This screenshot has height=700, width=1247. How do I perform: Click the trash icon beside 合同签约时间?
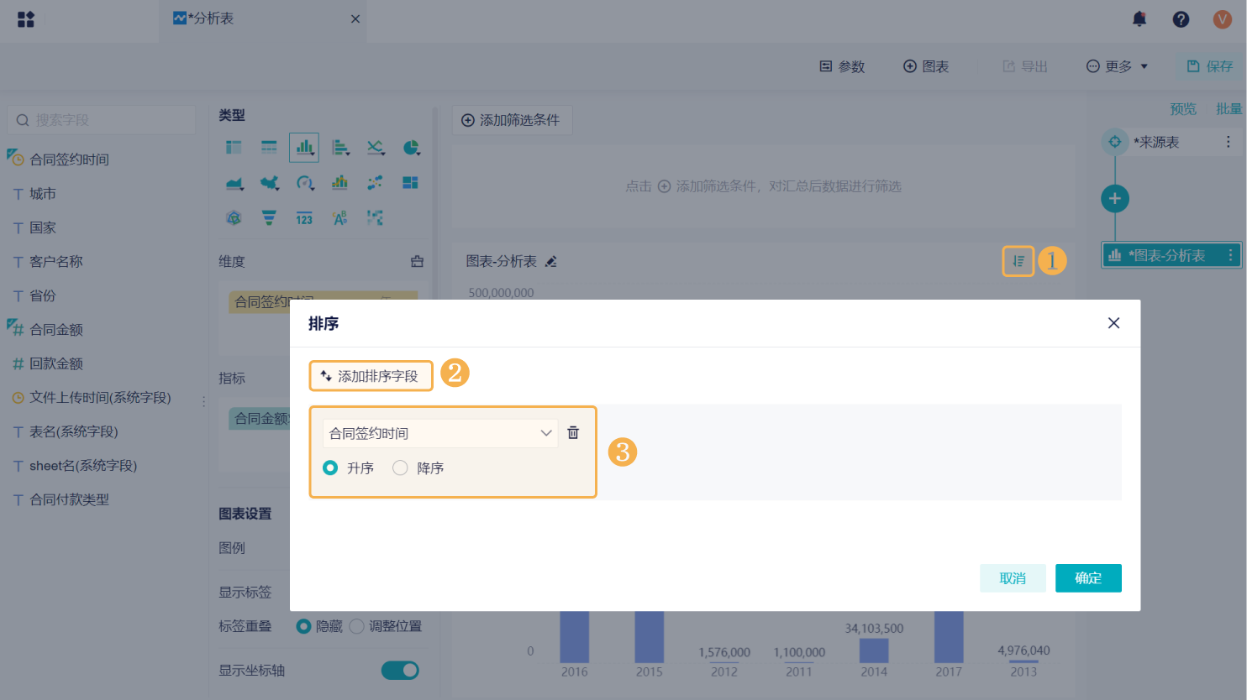(x=573, y=432)
